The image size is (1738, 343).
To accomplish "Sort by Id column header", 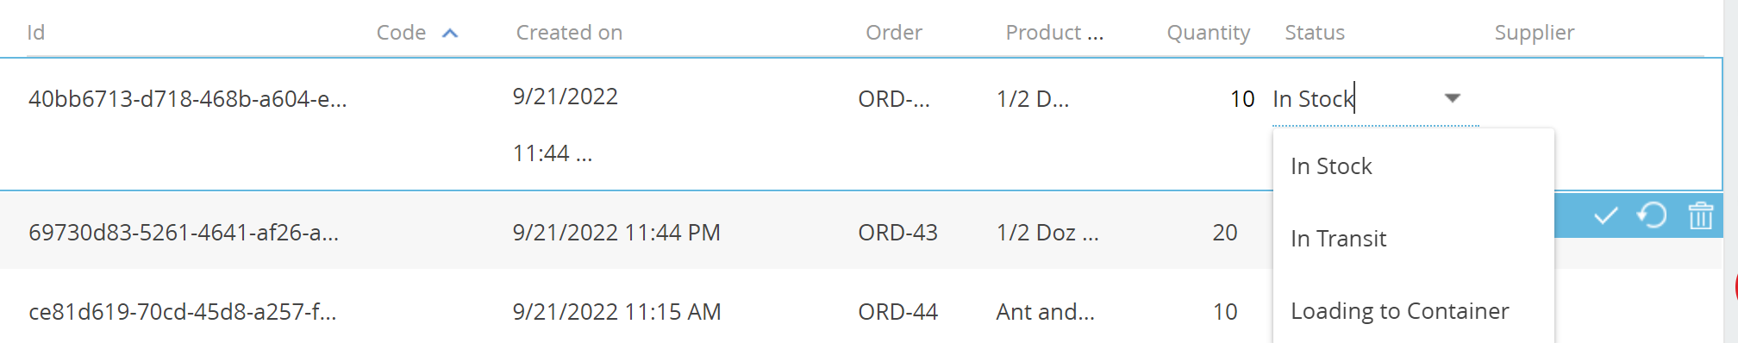I will (x=35, y=33).
